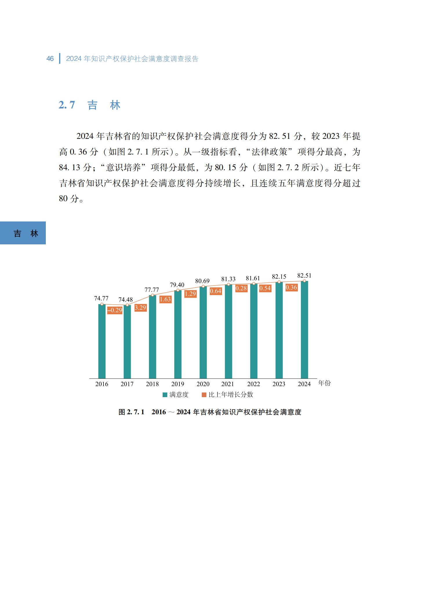Click the -0.29 orange growth label
The image size is (436, 607).
[x=115, y=310]
